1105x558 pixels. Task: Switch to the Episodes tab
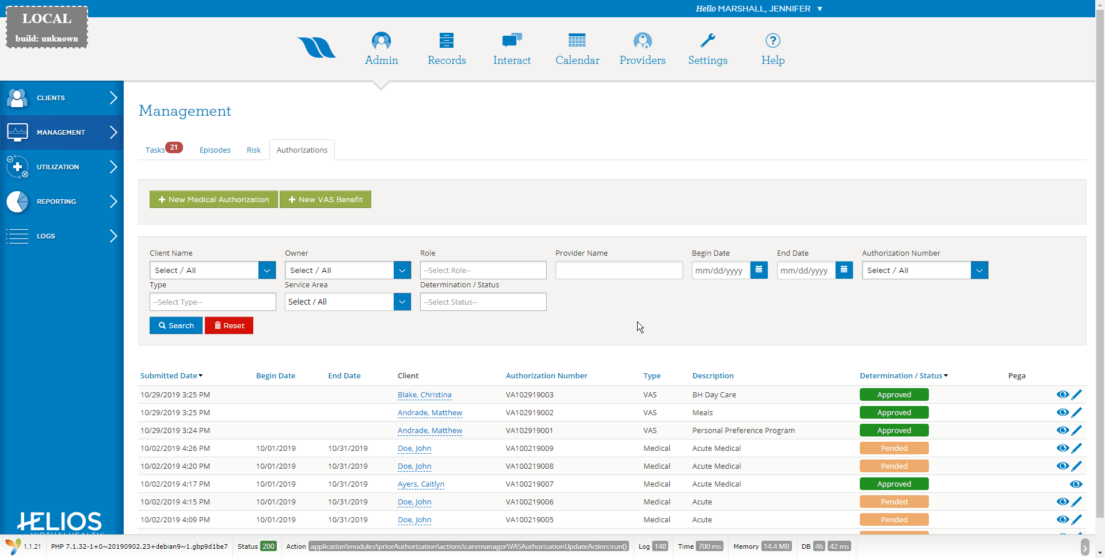coord(215,150)
